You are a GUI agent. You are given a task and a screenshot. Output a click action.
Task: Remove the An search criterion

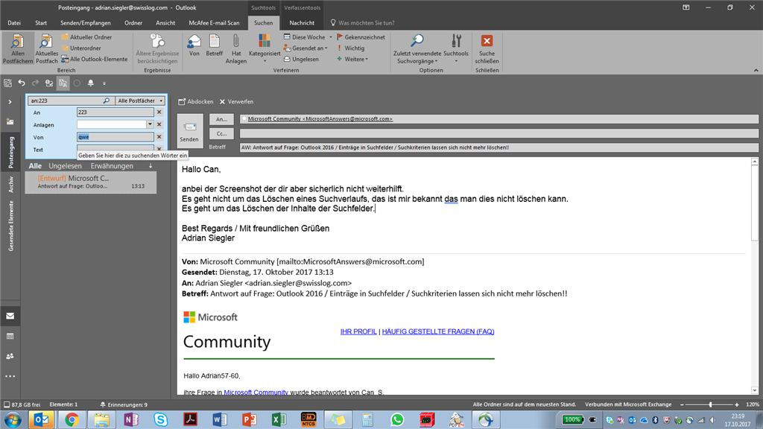[159, 112]
